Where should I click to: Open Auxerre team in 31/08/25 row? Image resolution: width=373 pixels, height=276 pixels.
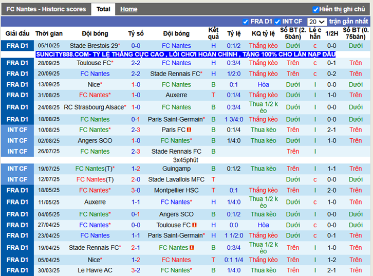point(176,95)
